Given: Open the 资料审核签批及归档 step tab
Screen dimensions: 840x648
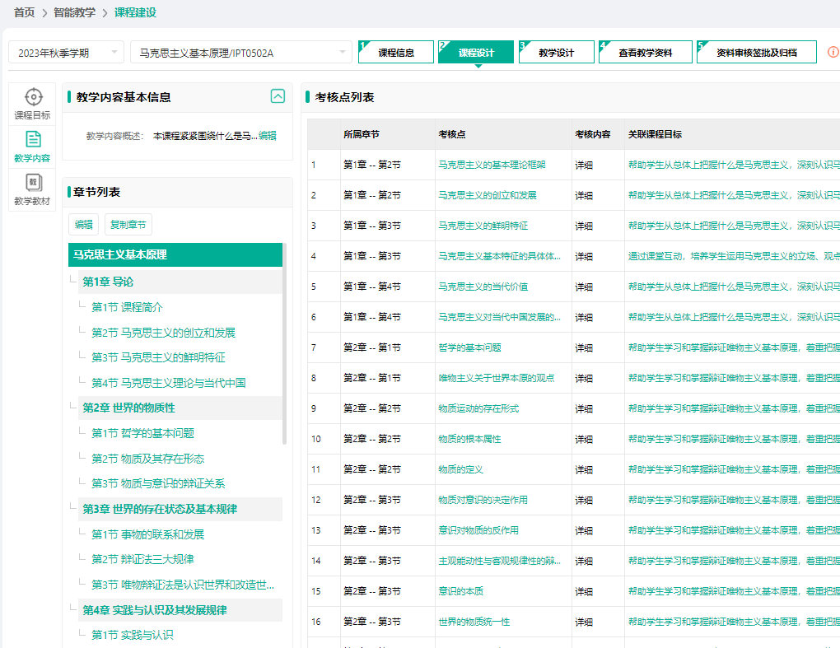Looking at the screenshot, I should tap(756, 53).
